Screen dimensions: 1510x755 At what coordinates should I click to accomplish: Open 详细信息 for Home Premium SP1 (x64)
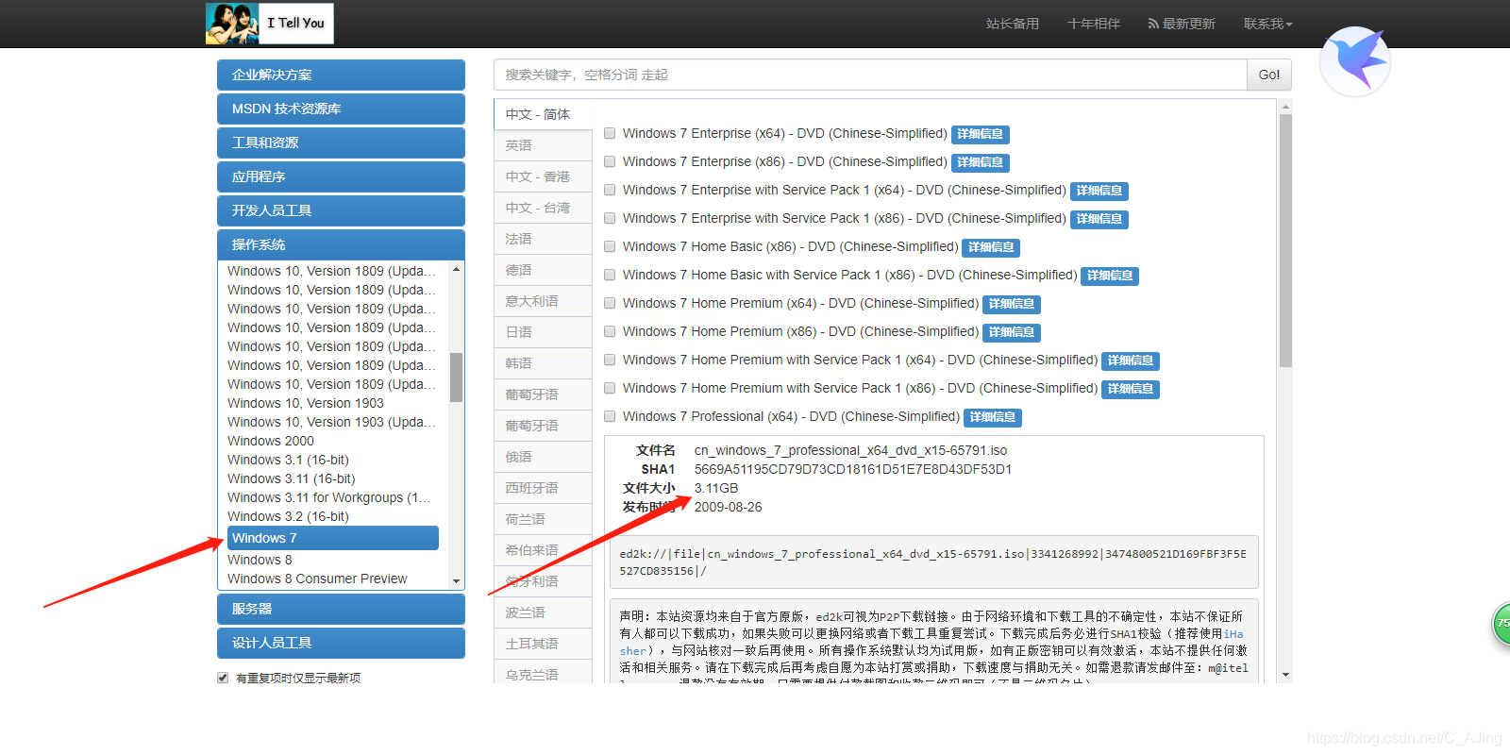[x=1131, y=361]
